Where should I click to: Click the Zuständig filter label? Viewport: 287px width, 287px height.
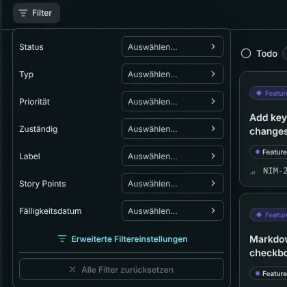38,129
